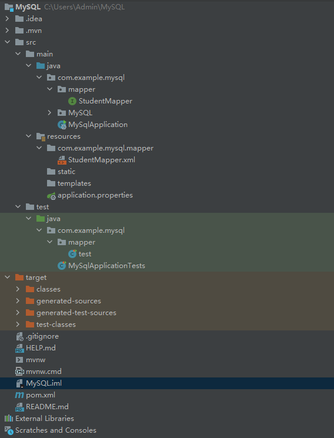Select the MySQL.iml file

(x=44, y=383)
